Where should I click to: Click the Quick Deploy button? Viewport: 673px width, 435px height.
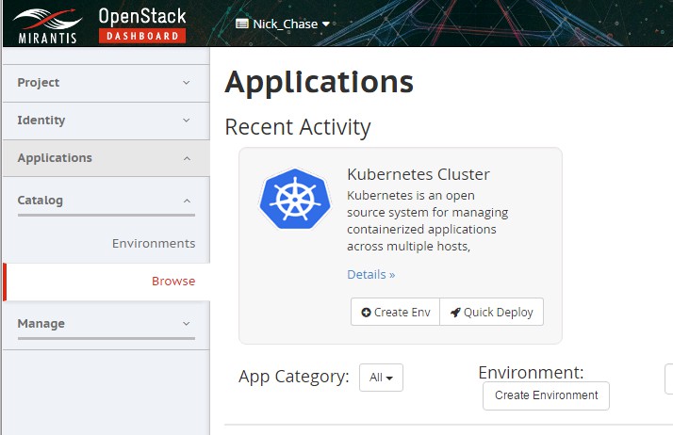click(491, 312)
